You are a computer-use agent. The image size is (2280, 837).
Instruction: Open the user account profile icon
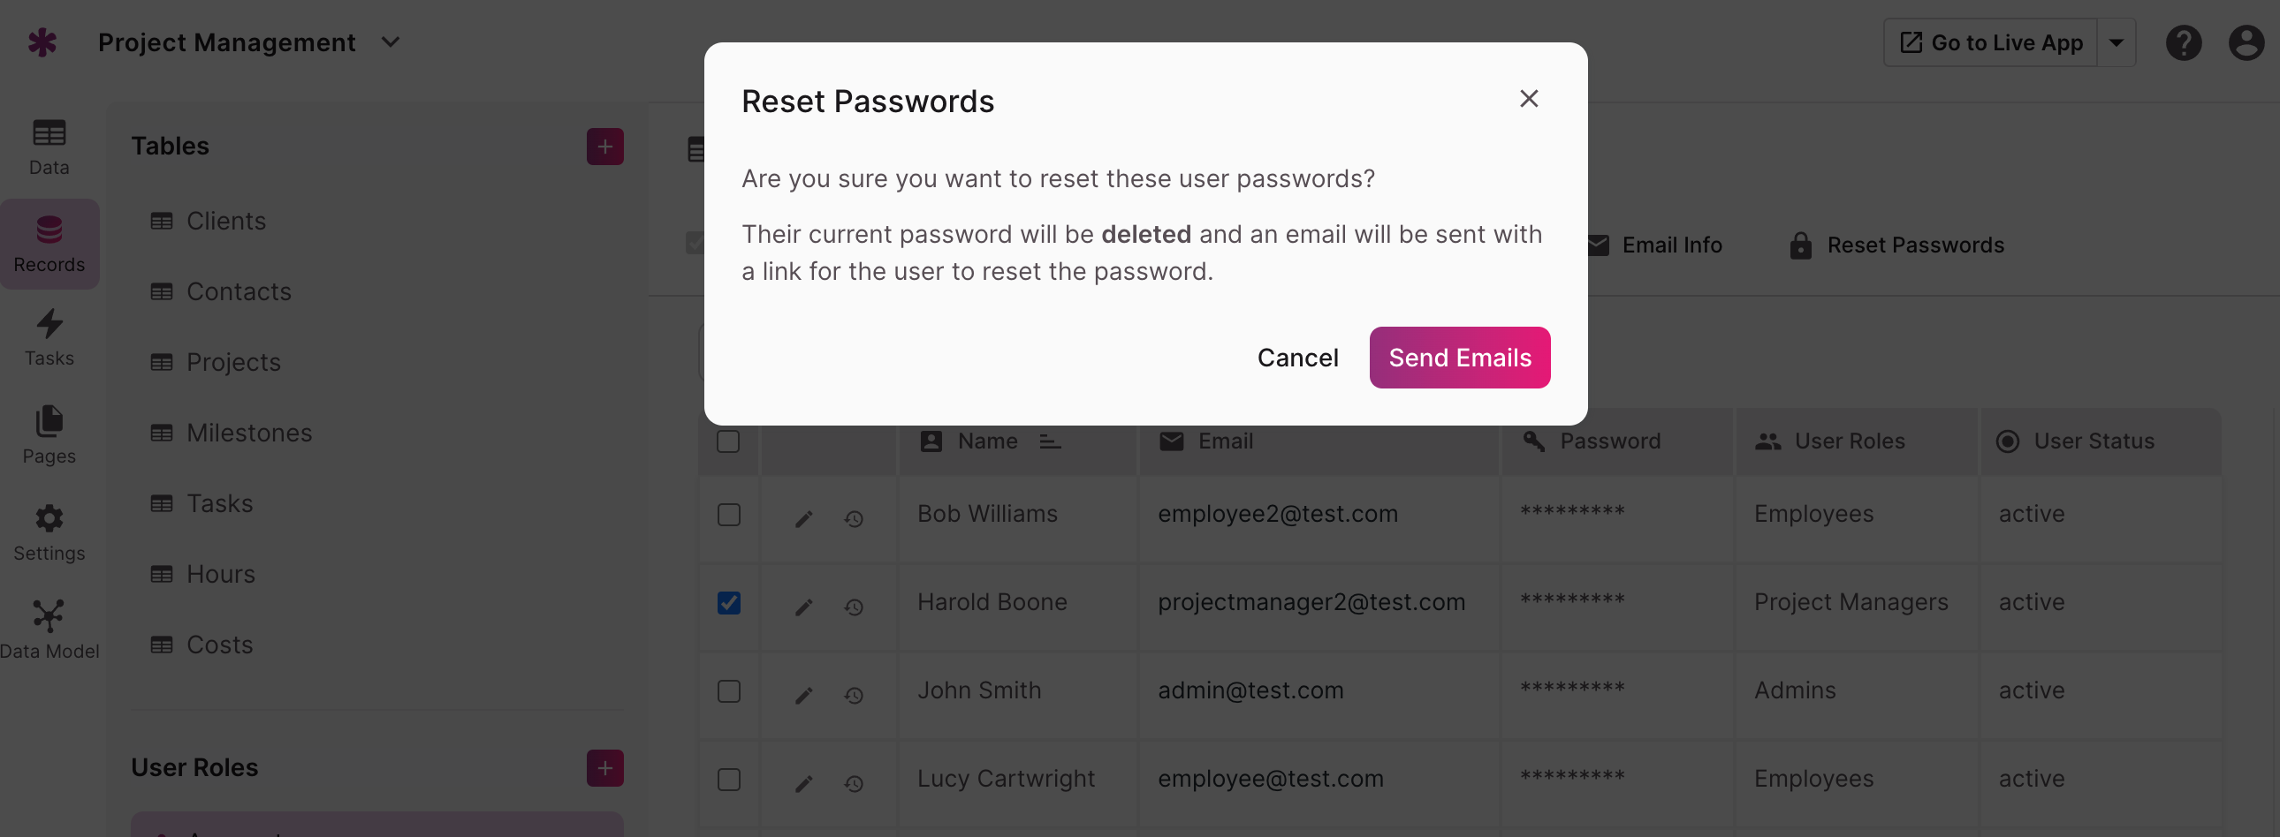pos(2246,42)
